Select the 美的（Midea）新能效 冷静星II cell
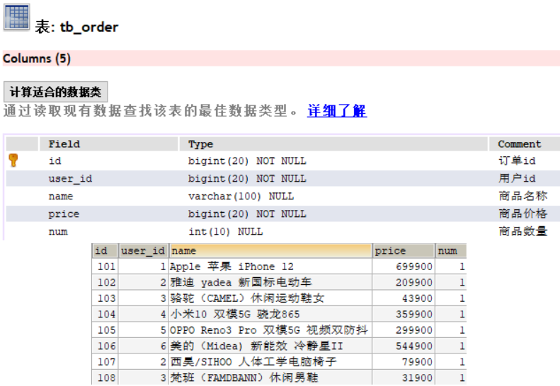 click(x=270, y=346)
